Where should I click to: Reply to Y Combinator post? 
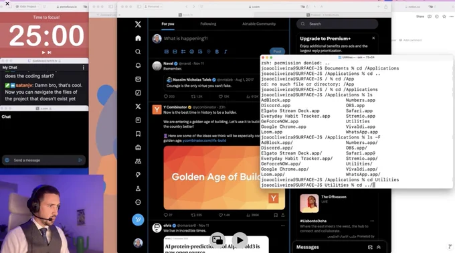(168, 215)
